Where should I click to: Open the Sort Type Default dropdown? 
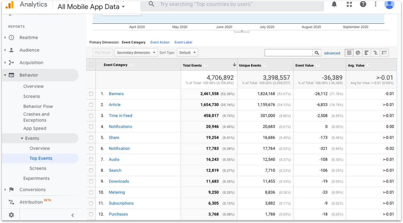(x=187, y=53)
